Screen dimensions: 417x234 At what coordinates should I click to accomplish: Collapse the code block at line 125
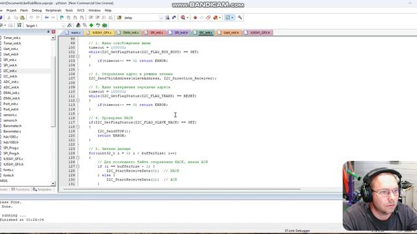point(78,157)
